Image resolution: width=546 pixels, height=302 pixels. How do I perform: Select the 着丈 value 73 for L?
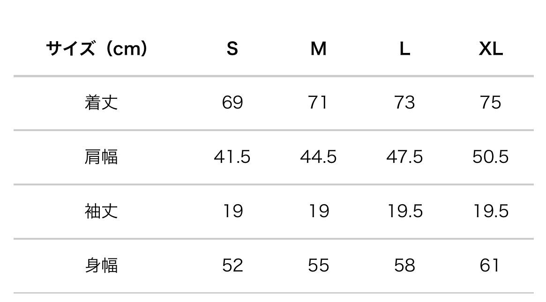click(404, 103)
